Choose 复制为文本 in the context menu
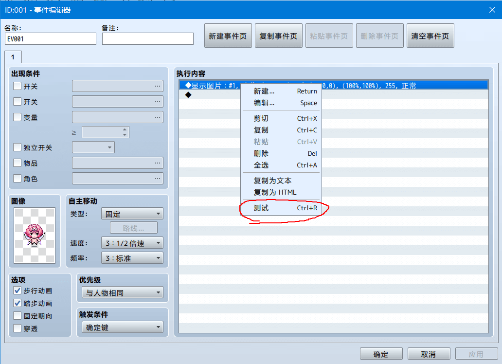Screen dimensions: 502x364 click(281, 181)
